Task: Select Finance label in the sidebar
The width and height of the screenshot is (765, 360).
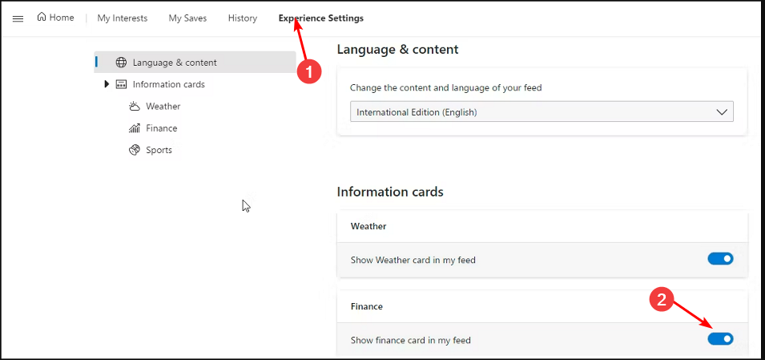Action: coord(162,128)
